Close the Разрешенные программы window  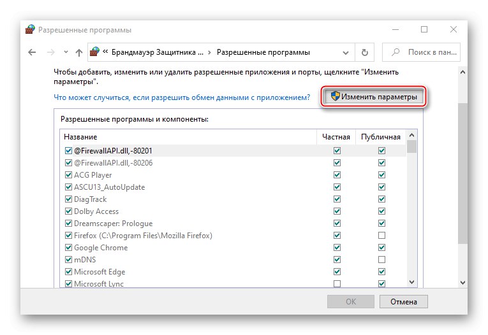[454, 29]
